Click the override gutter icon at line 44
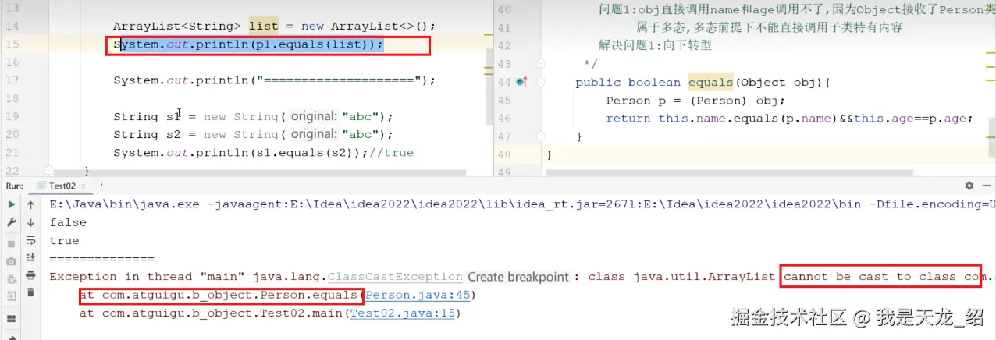Image resolution: width=996 pixels, height=340 pixels. [521, 82]
